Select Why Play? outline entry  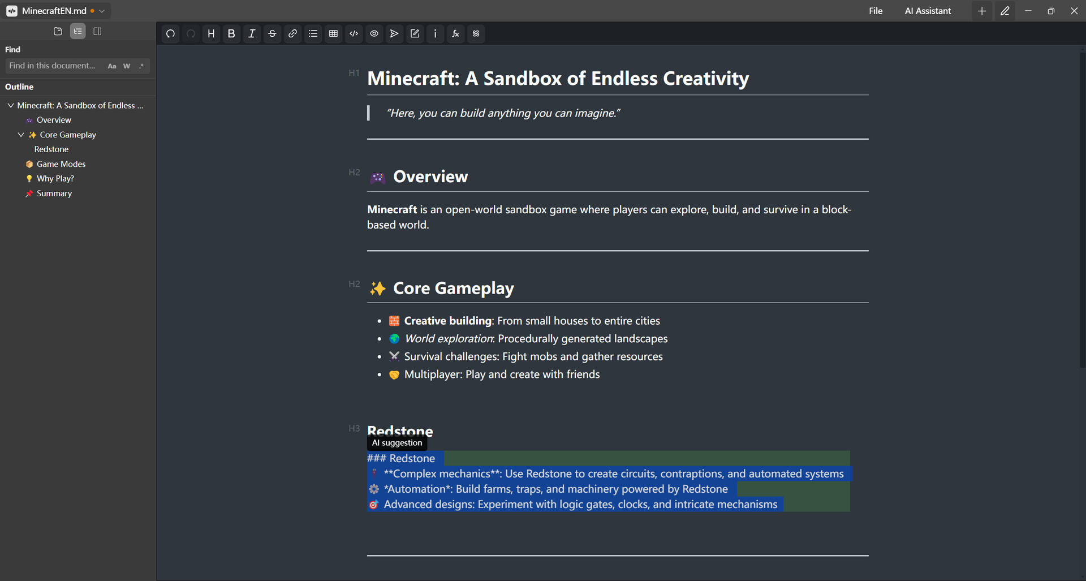click(55, 178)
